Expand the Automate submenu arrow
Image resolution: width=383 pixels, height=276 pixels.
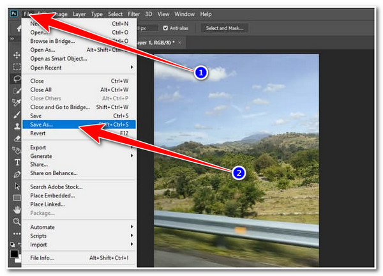(x=132, y=227)
